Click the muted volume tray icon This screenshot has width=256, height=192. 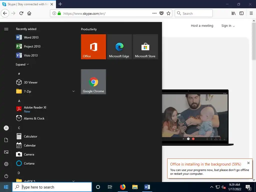[224, 187]
